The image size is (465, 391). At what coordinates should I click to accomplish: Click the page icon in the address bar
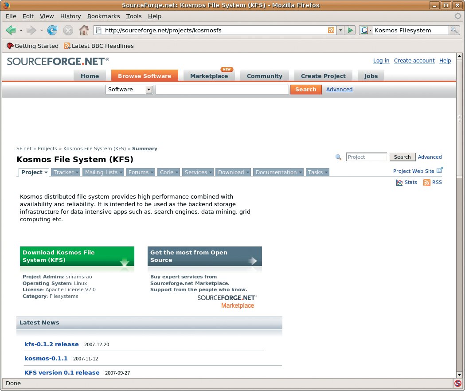click(x=99, y=30)
